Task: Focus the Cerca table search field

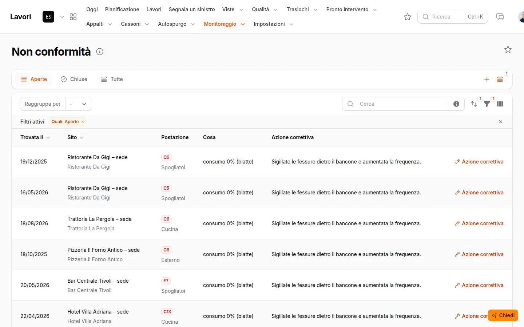Action: [x=395, y=104]
